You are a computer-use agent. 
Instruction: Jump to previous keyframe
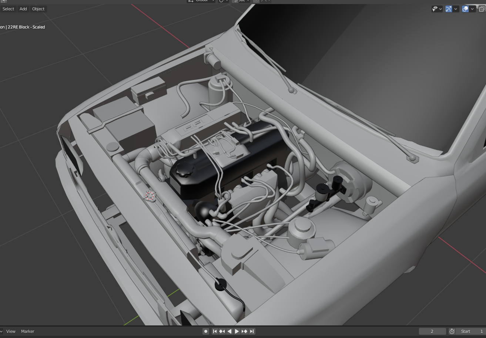click(222, 331)
